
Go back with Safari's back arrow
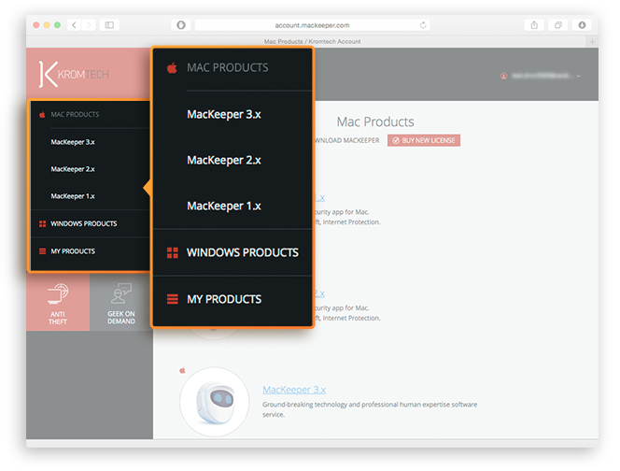(x=75, y=25)
